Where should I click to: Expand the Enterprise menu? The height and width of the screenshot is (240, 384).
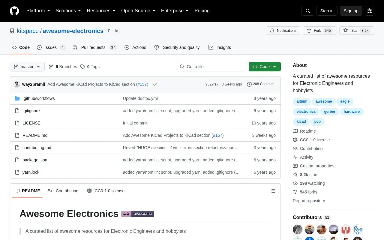pyautogui.click(x=175, y=11)
